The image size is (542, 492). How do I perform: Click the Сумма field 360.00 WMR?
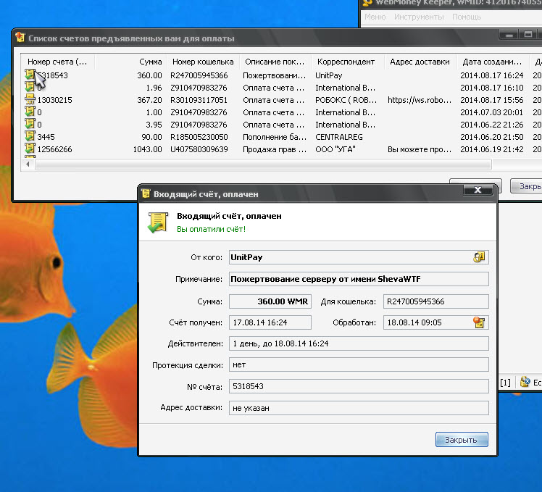(270, 301)
